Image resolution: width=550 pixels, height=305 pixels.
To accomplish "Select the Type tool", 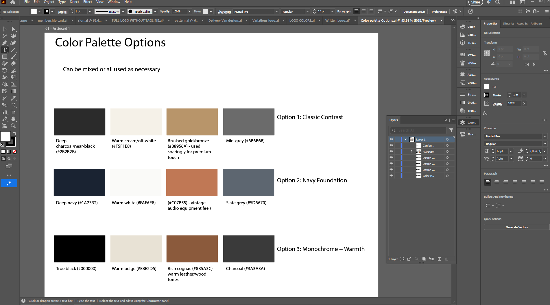I will [x=5, y=50].
